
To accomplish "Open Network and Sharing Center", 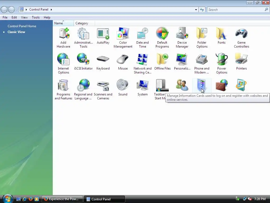I will 142,63.
